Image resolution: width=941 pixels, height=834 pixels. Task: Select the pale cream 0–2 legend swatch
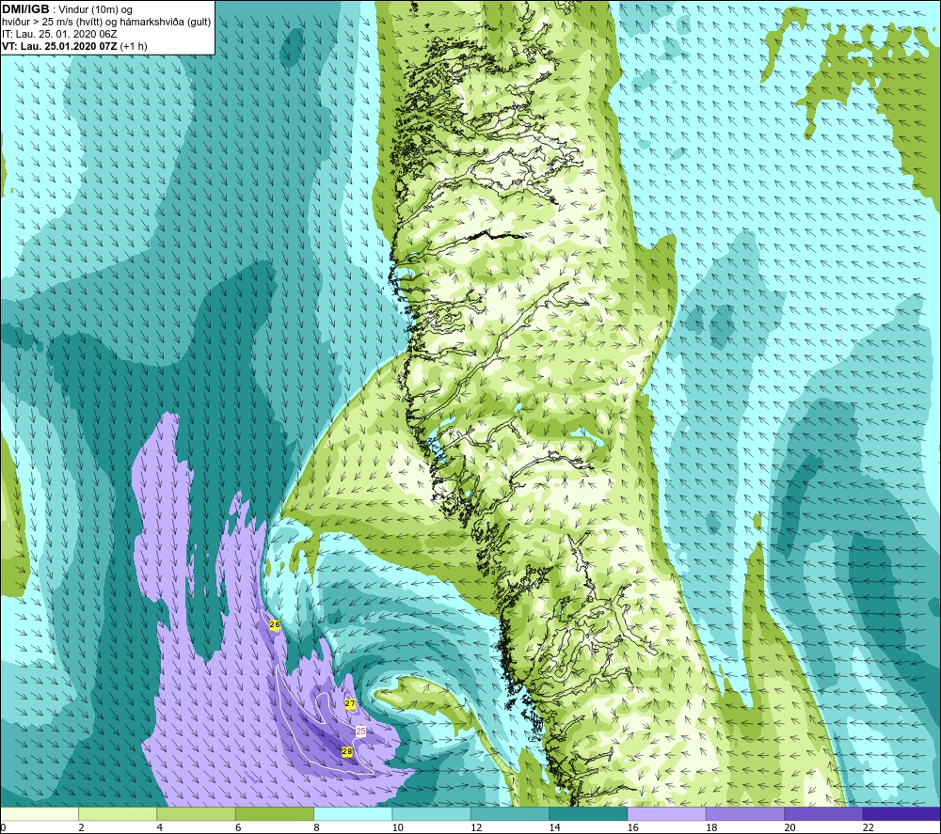[39, 813]
